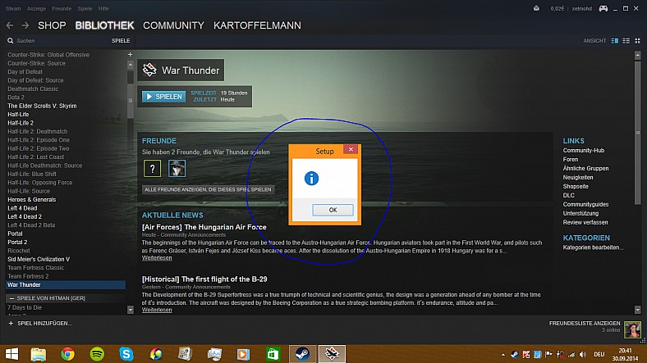Screen dimensions: 647x363
Task: Select Team Fortress 2 in game list
Action: coord(28,276)
